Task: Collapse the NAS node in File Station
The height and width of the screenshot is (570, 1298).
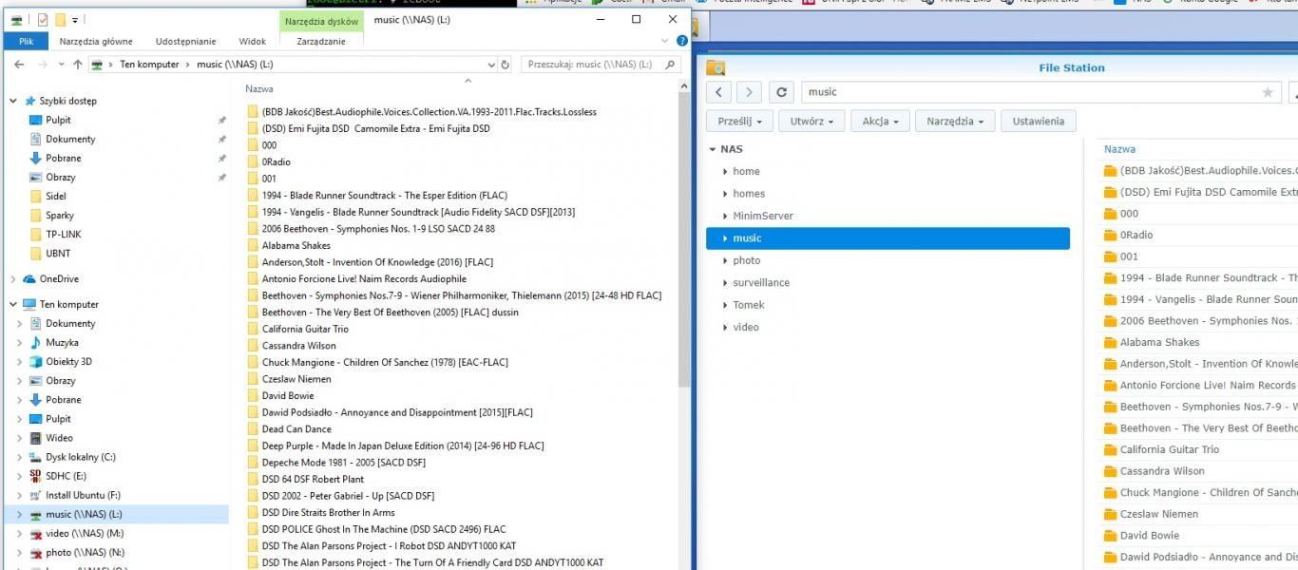Action: tap(712, 149)
